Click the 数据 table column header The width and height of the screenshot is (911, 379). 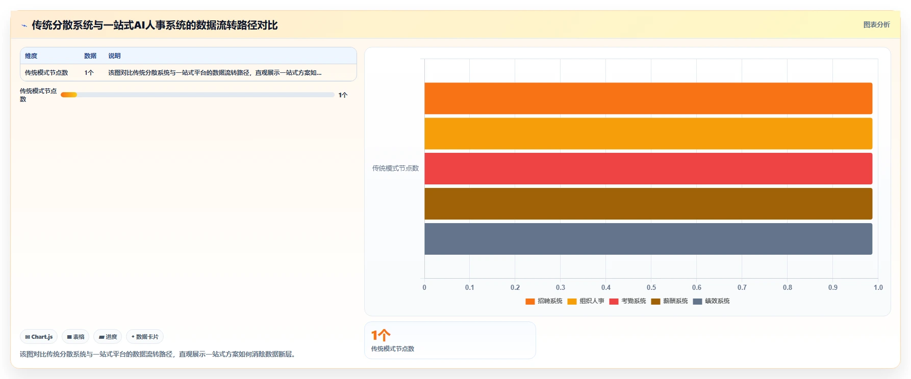point(90,56)
